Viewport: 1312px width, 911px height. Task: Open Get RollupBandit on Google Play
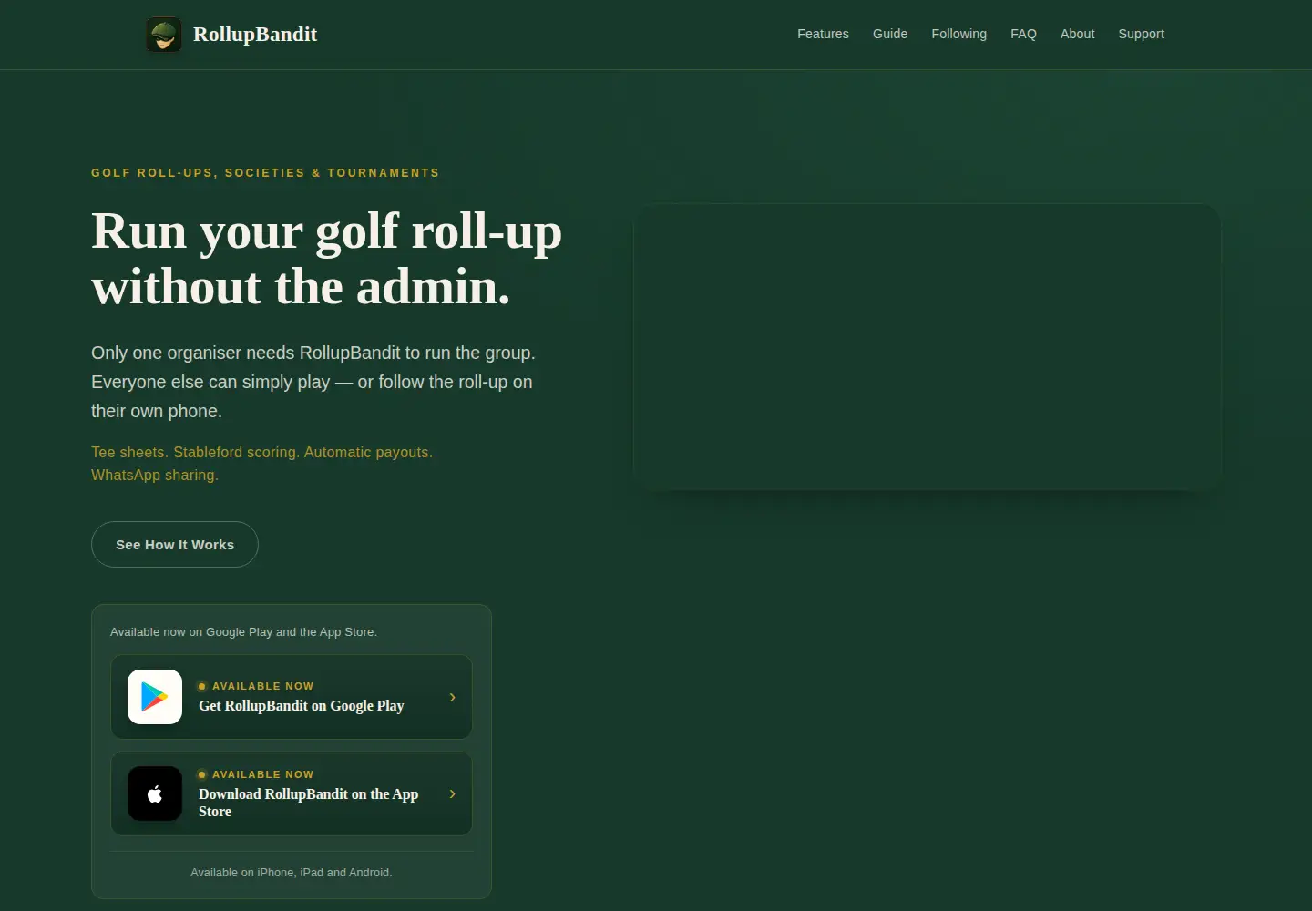coord(292,697)
